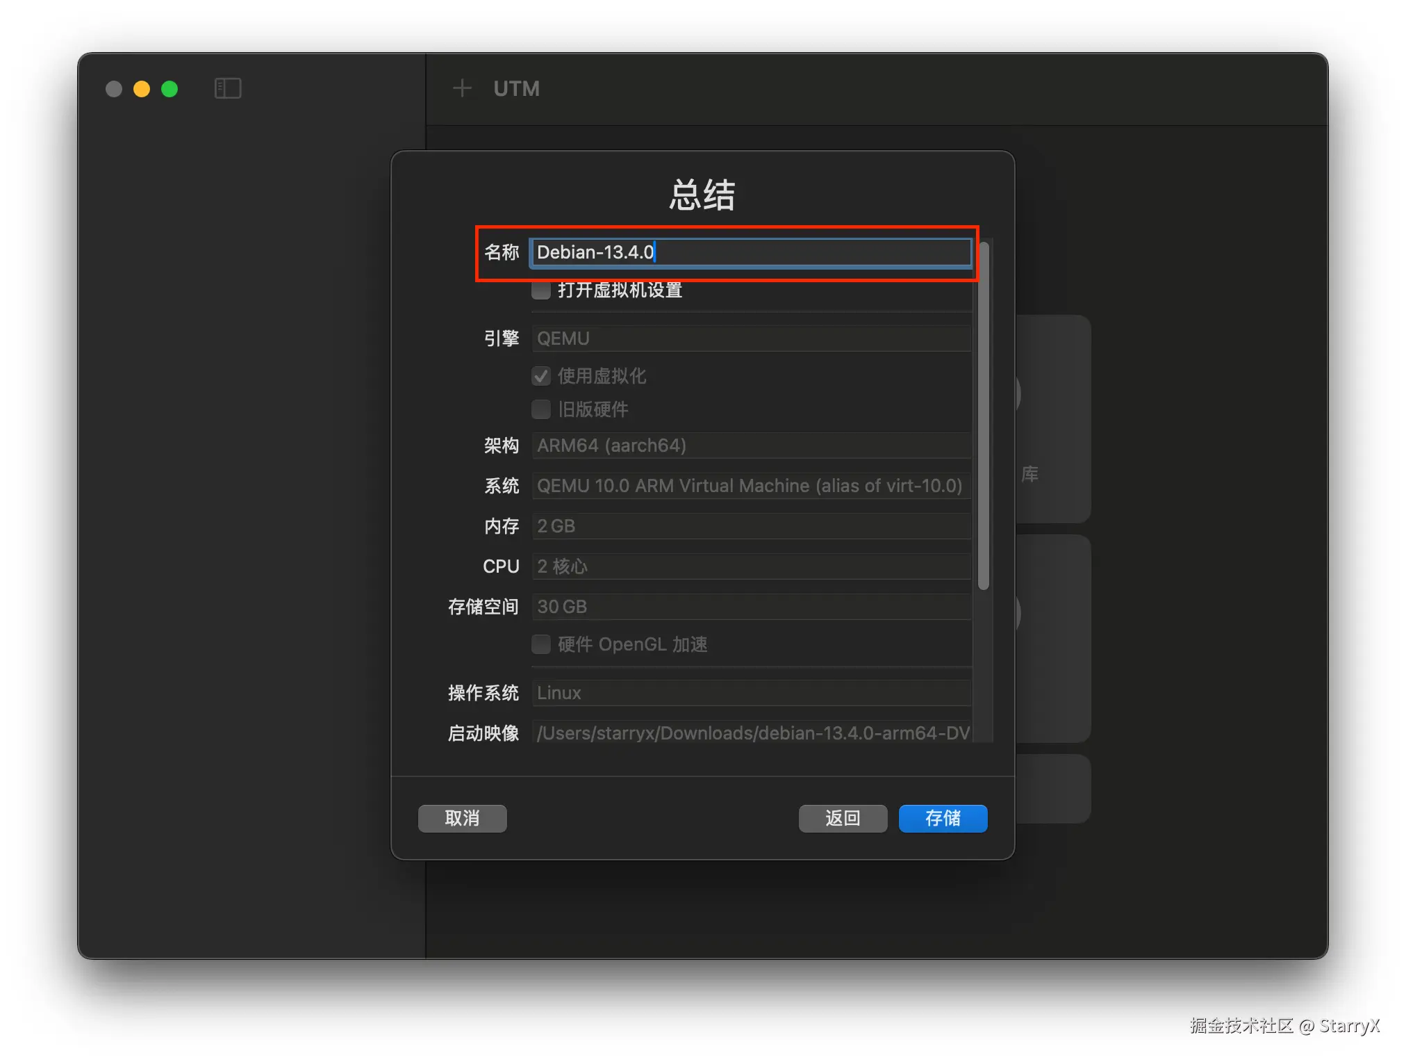1406x1062 pixels.
Task: Toggle the sidebar panel icon
Action: (x=227, y=88)
